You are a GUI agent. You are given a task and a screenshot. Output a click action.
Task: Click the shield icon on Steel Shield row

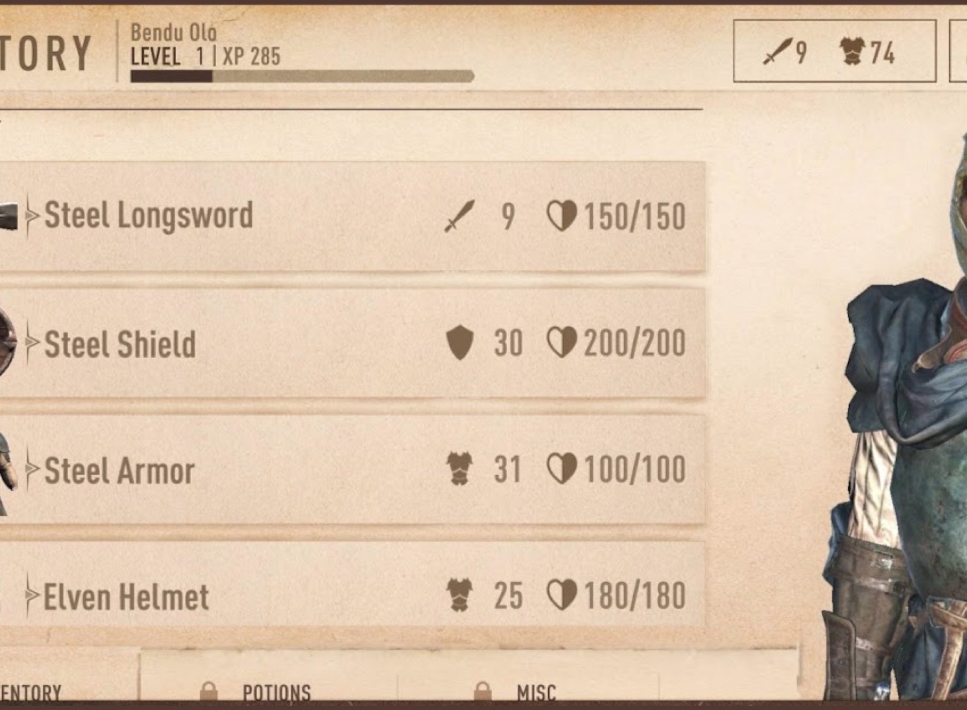pos(459,343)
